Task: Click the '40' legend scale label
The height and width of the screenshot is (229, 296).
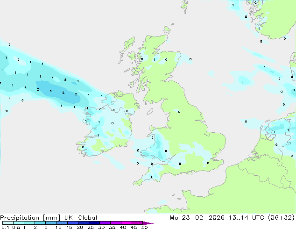Action: coord(123,227)
